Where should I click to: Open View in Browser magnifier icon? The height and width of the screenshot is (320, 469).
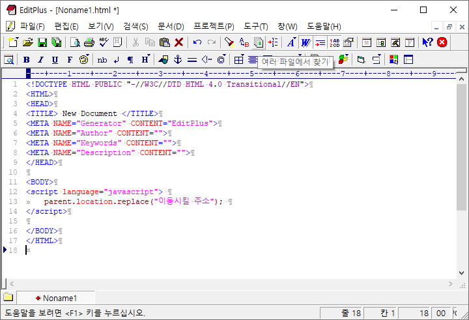click(x=9, y=60)
